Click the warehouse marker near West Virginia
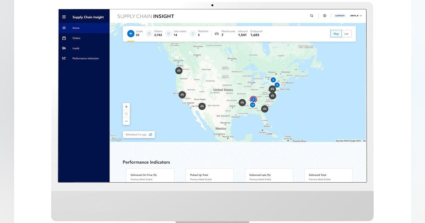 272,89
